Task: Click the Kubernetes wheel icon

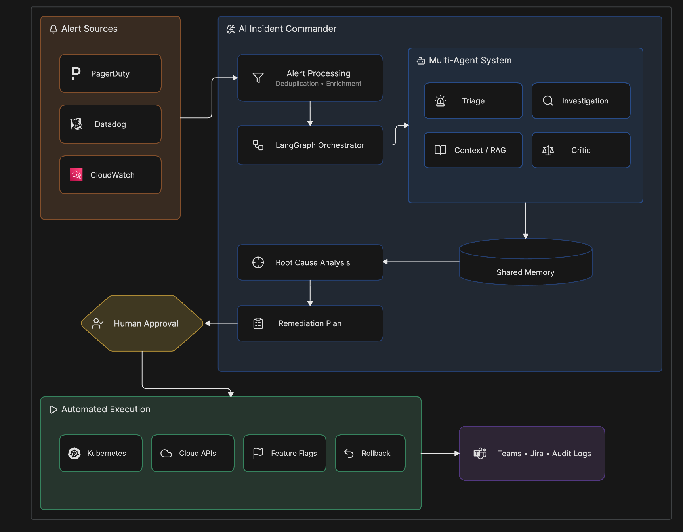Action: 74,453
